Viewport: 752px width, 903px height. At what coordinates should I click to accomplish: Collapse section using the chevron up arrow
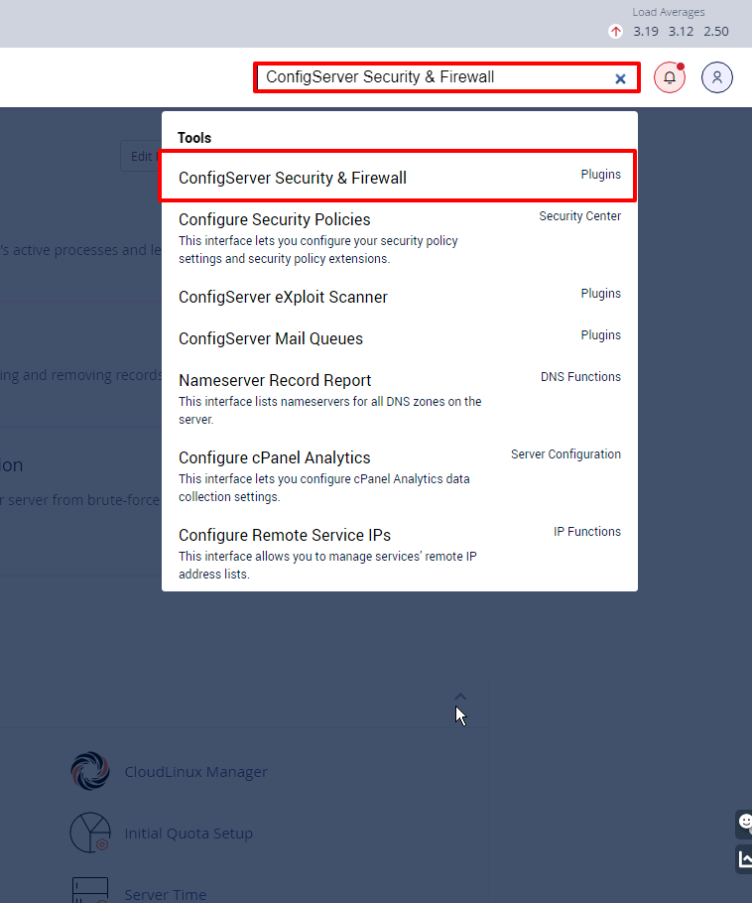tap(460, 697)
